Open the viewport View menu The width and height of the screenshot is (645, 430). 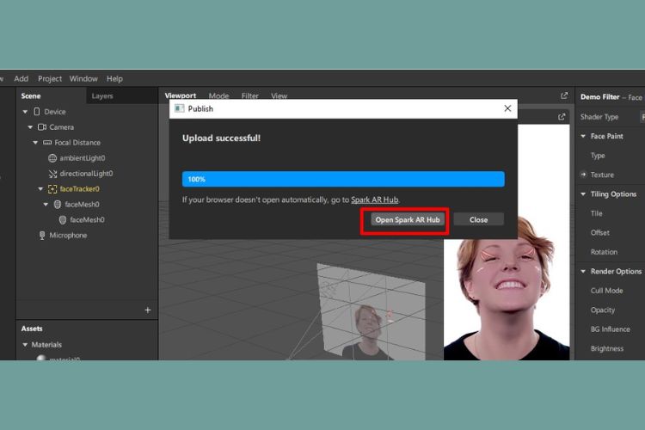tap(279, 95)
